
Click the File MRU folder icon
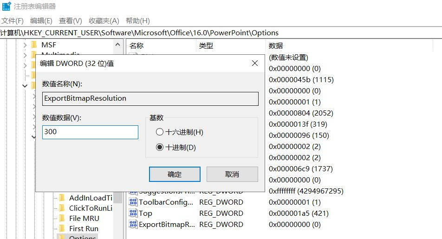pyautogui.click(x=62, y=218)
